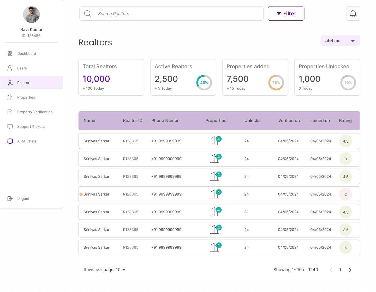Click the Dashboard grid icon
Image resolution: width=376 pixels, height=292 pixels.
[10, 53]
